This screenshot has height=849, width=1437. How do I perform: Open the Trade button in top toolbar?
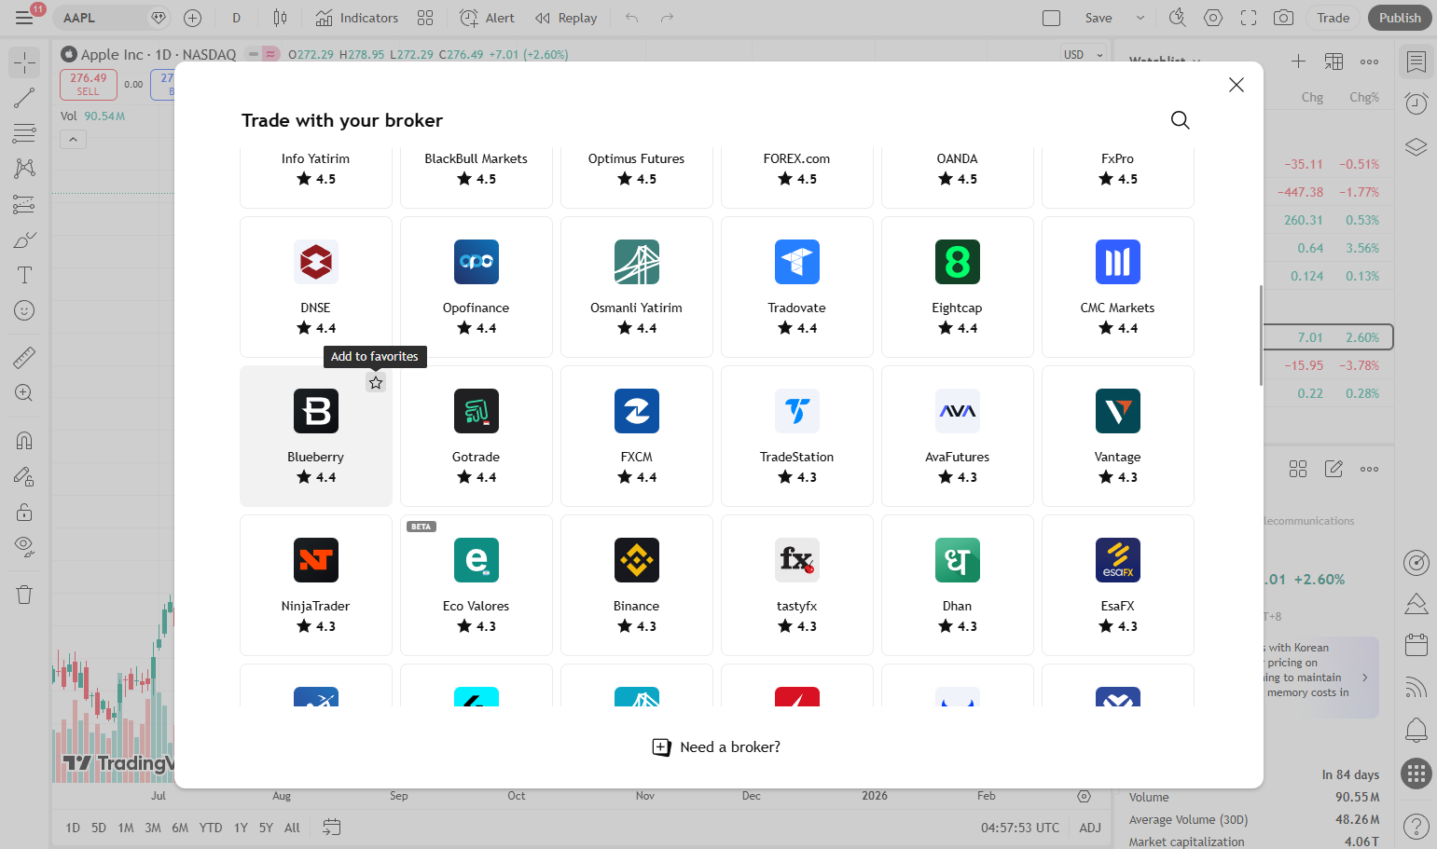coord(1333,18)
